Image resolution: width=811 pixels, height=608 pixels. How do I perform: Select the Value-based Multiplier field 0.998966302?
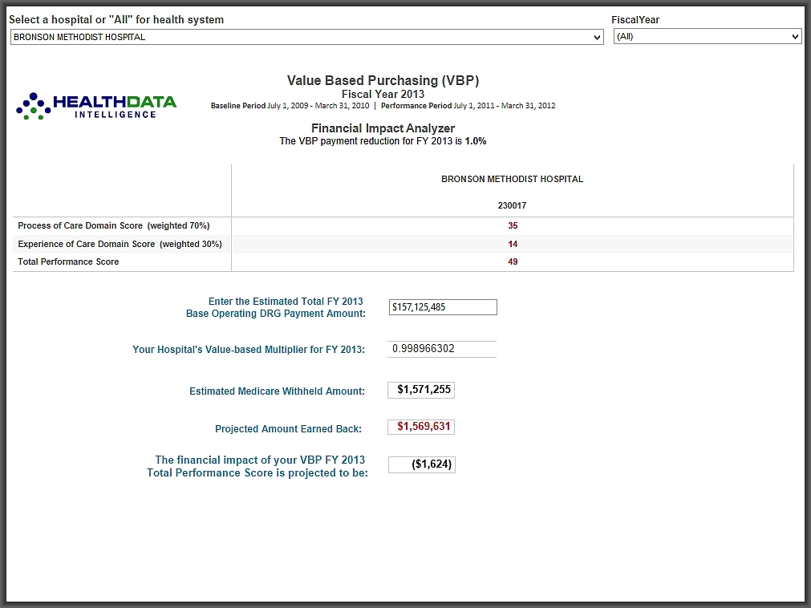(442, 349)
